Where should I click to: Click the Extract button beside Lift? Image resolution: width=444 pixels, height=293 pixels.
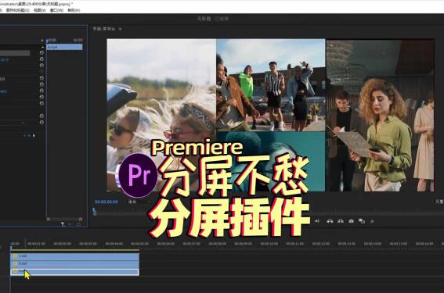(341, 221)
